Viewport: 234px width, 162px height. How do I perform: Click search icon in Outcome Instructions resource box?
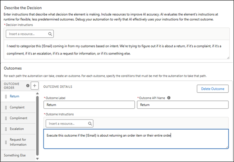90,123
